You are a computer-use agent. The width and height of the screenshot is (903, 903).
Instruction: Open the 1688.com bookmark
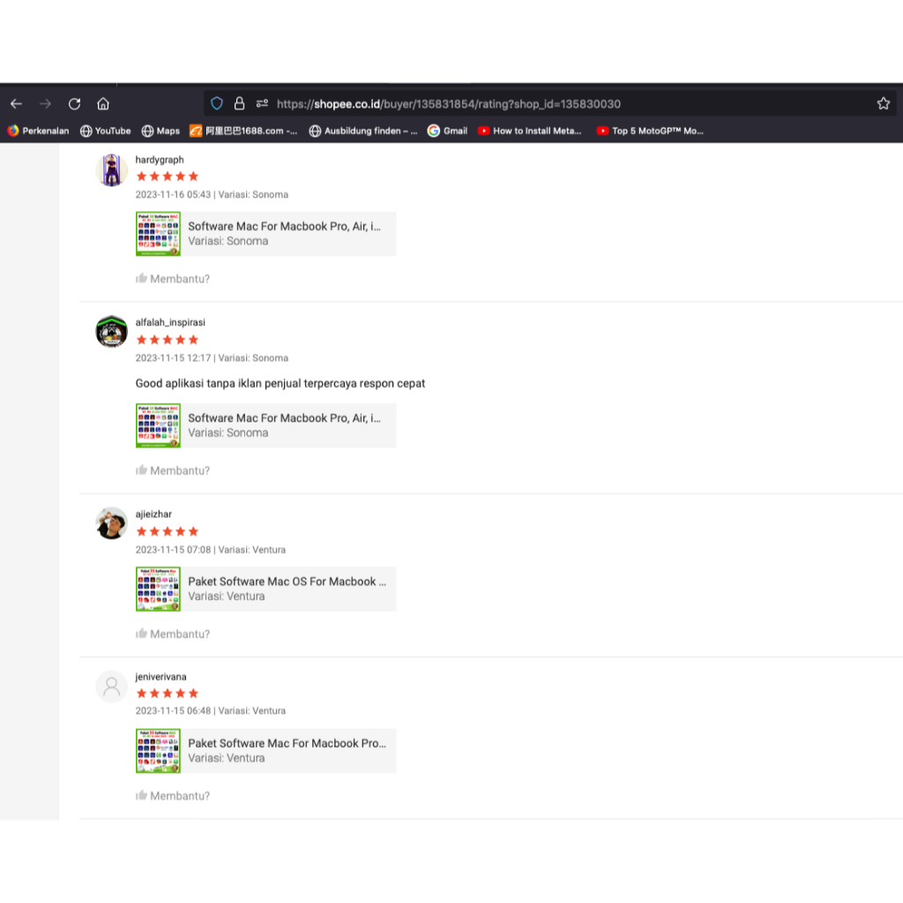tap(243, 131)
